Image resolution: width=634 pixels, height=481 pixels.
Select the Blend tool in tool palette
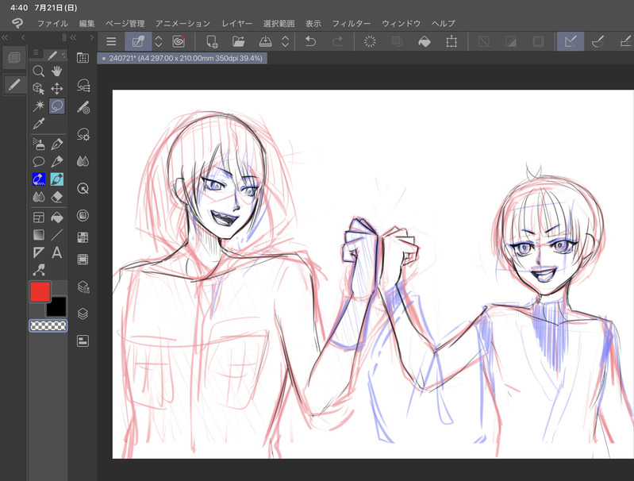(39, 197)
